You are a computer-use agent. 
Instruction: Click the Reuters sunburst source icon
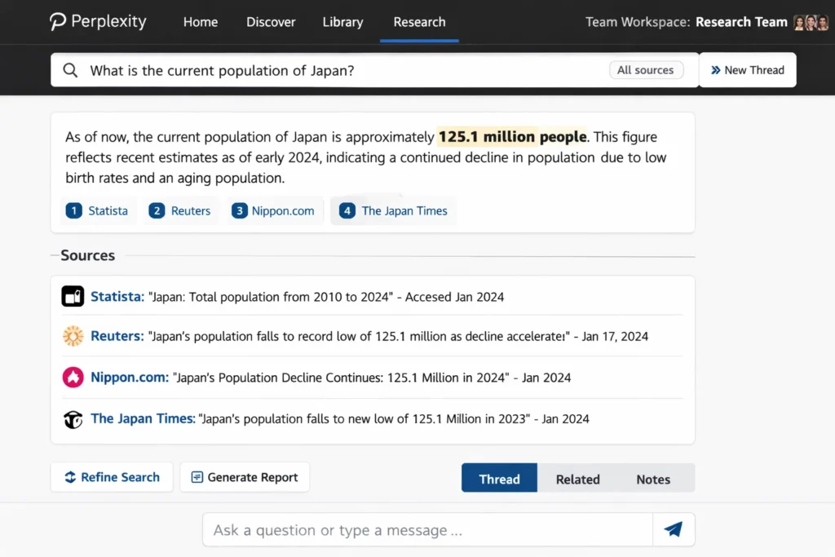(x=73, y=336)
